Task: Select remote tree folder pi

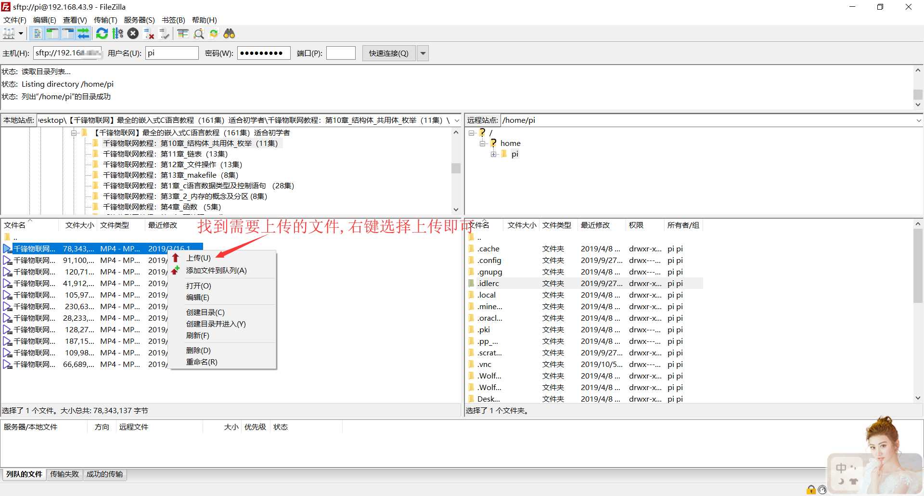Action: tap(514, 154)
